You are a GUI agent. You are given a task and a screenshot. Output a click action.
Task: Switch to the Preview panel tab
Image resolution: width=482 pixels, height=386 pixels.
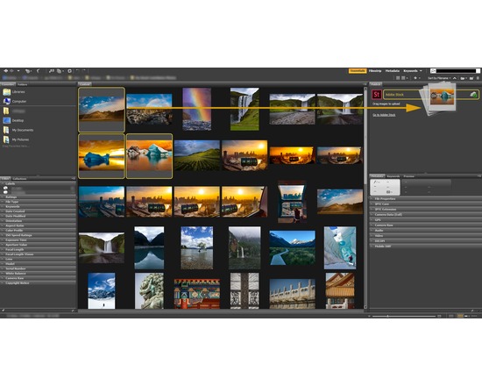[x=408, y=176]
